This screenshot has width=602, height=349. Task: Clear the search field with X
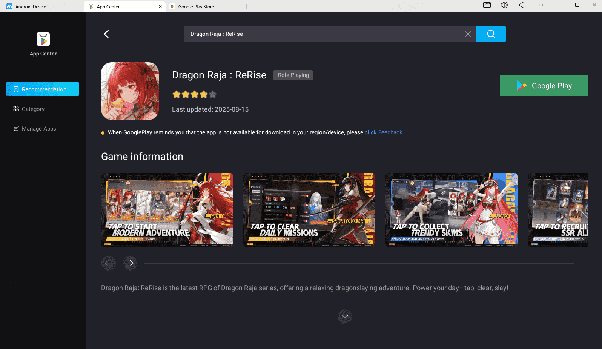coord(468,34)
